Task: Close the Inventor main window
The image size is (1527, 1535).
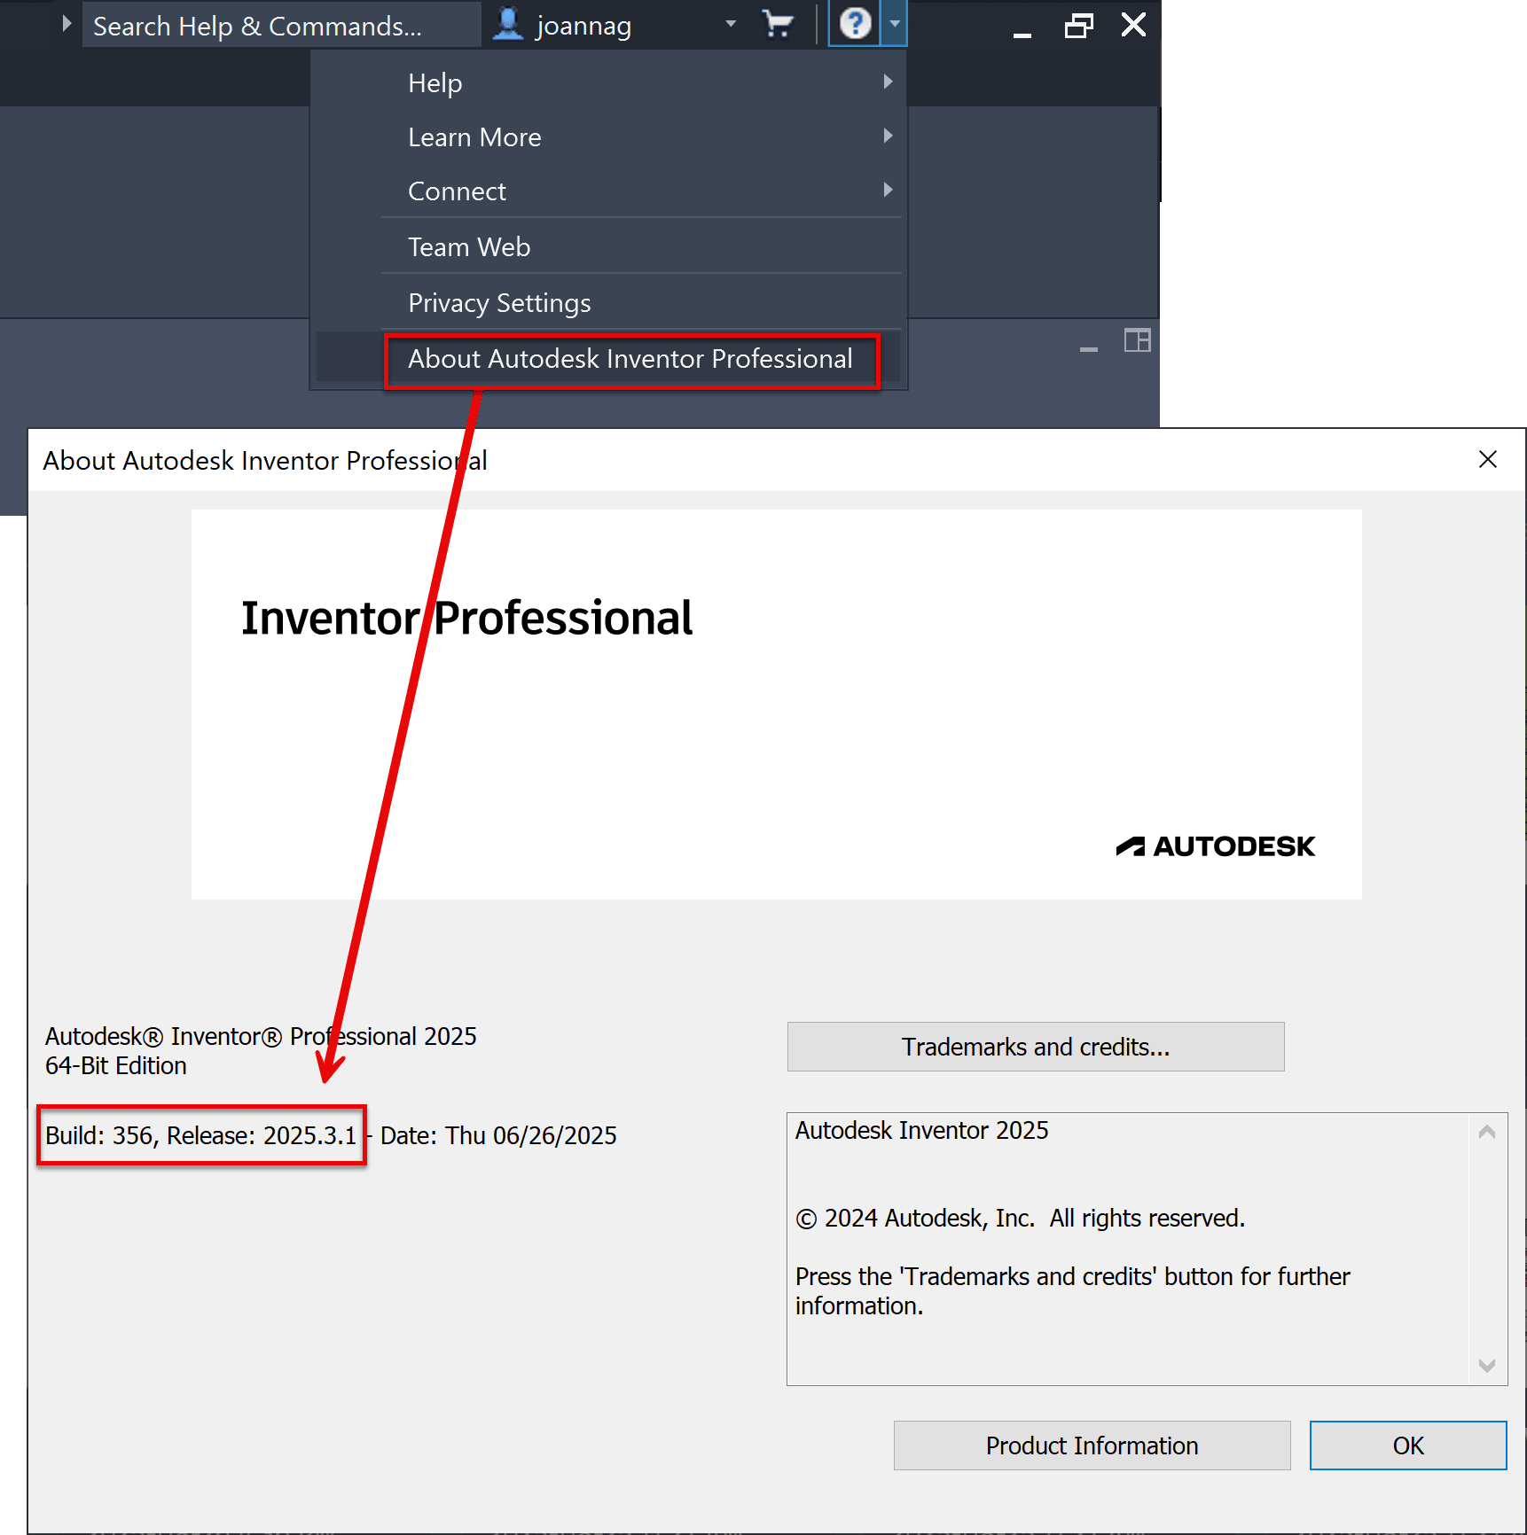Action: [x=1133, y=25]
